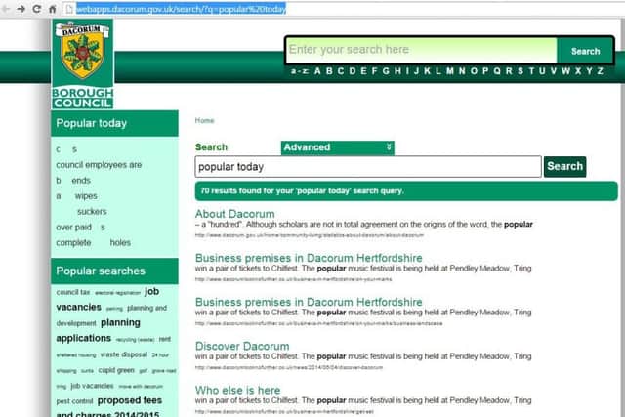This screenshot has height=417, width=625.
Task: Click the browser forward arrow
Action: pos(21,9)
